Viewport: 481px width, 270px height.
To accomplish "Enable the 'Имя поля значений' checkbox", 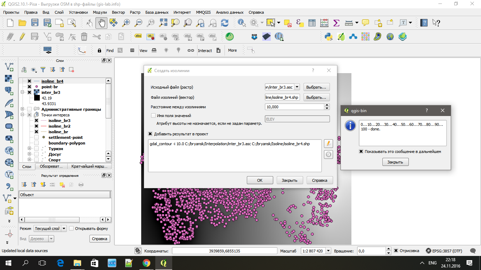I will [x=153, y=116].
